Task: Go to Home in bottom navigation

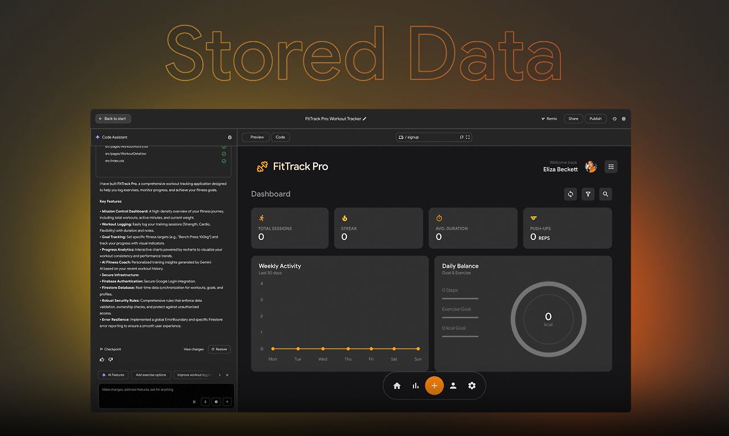Action: pos(397,385)
